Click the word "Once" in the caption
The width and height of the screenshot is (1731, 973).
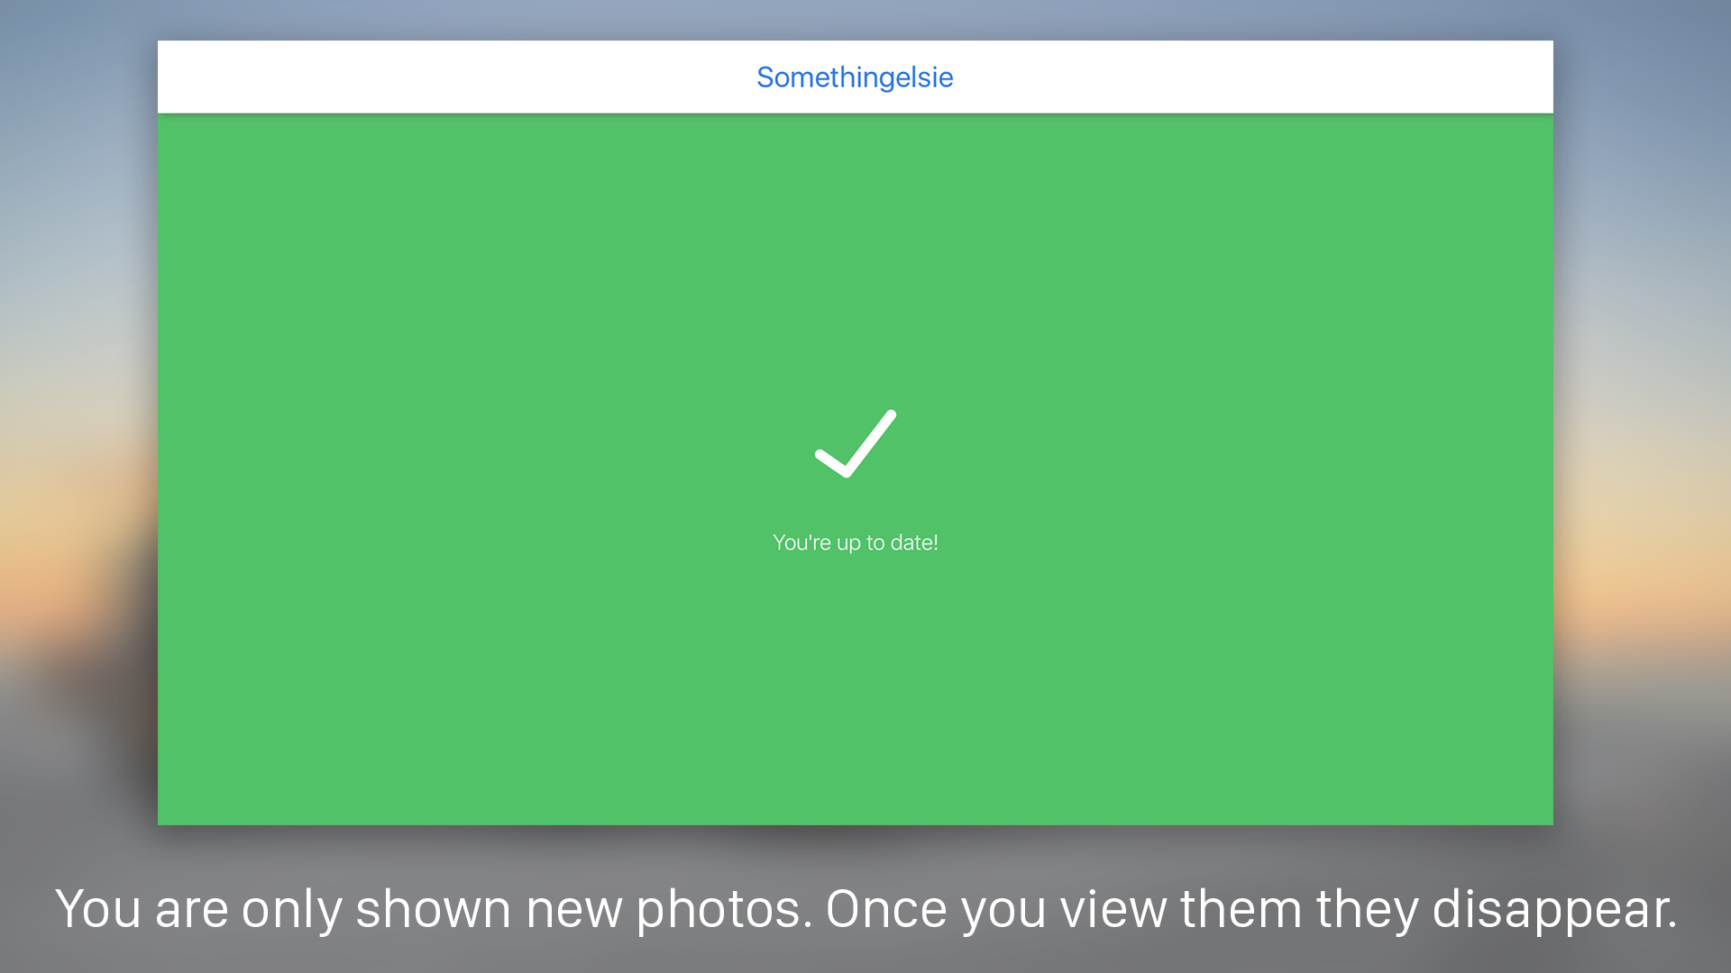(886, 908)
